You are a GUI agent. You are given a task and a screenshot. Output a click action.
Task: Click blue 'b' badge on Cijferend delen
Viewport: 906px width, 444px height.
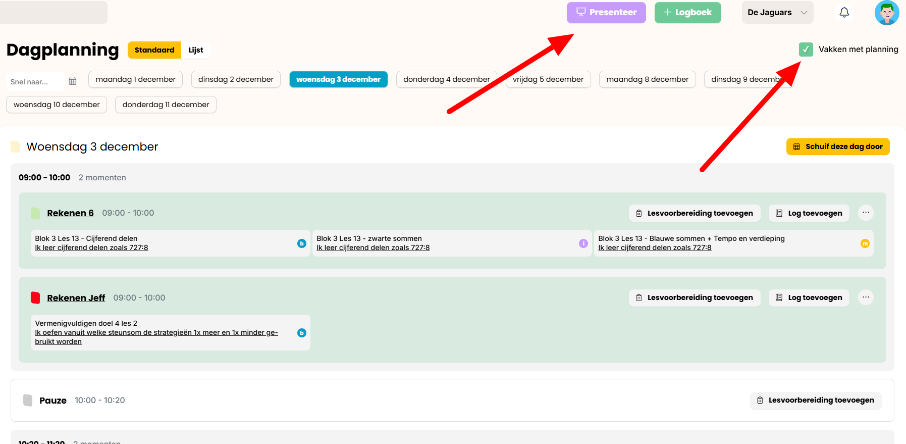[x=302, y=243]
